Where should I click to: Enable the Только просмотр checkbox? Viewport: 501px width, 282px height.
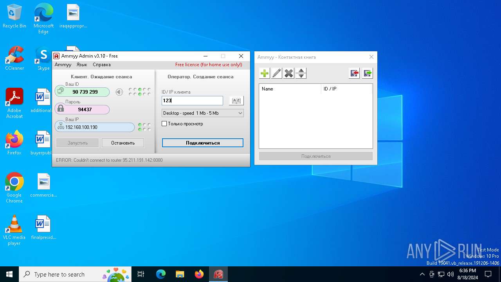coord(164,124)
